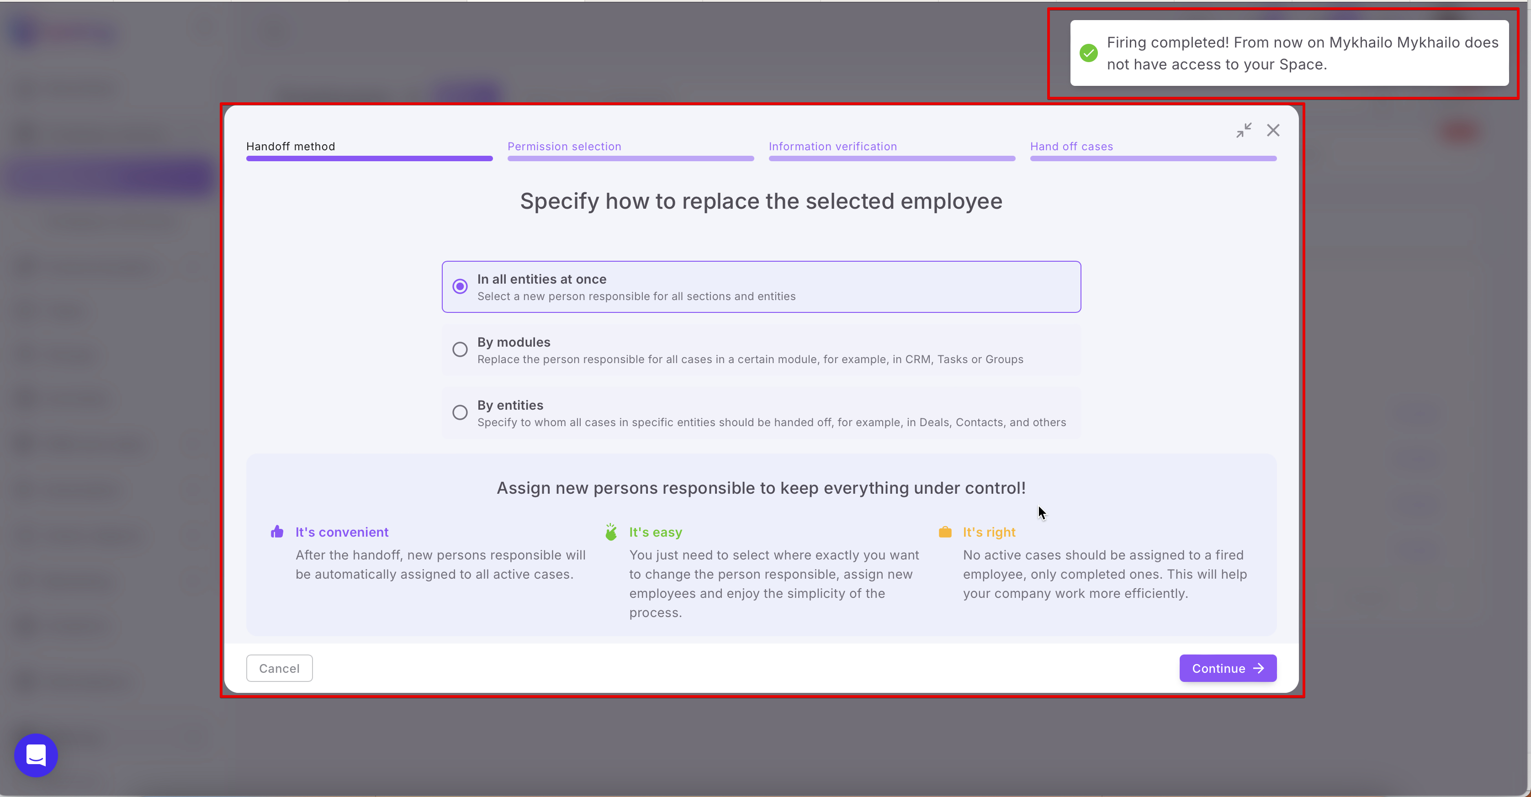This screenshot has height=797, width=1531.
Task: Choose the By entities radio option
Action: [460, 412]
